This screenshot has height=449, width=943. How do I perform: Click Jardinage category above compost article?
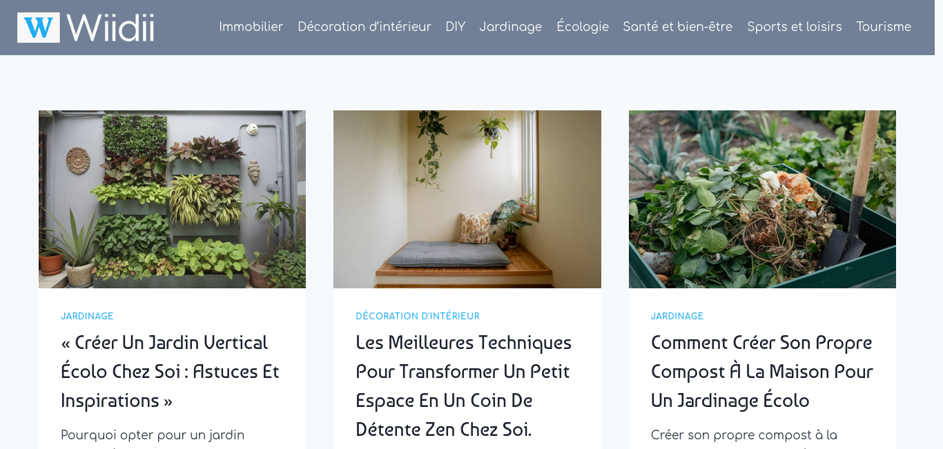tap(677, 317)
